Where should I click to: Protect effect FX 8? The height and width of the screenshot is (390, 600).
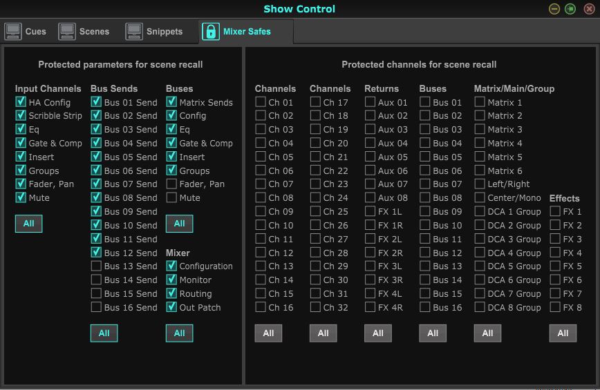click(555, 307)
